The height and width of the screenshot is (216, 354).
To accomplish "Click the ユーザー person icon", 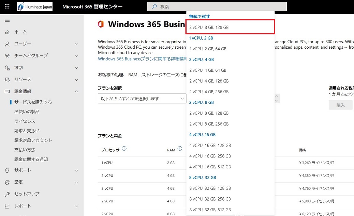I will [7, 44].
